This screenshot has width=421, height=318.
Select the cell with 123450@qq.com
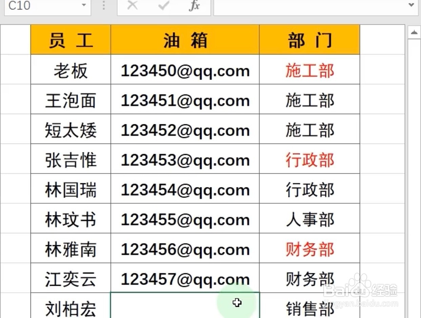(185, 69)
